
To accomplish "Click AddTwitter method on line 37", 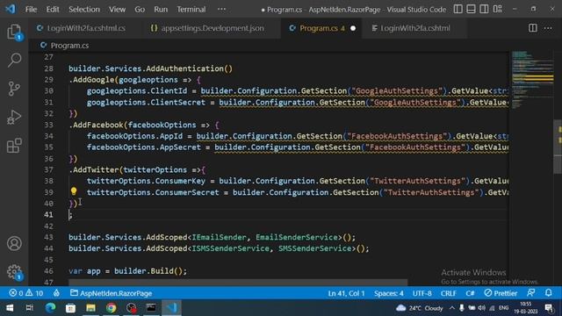I will (96, 169).
